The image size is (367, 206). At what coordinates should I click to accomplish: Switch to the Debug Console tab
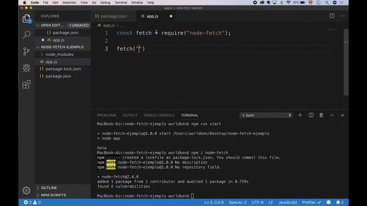coord(159,116)
